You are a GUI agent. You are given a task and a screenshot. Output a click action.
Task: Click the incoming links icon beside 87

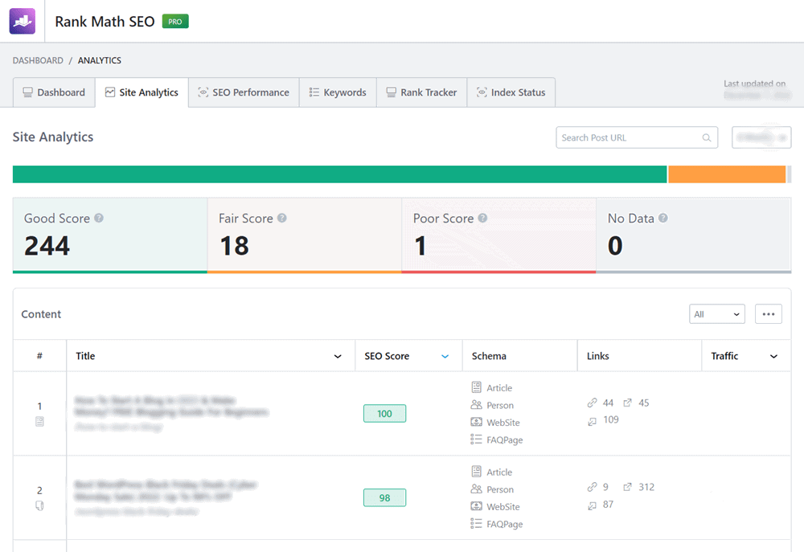(593, 506)
